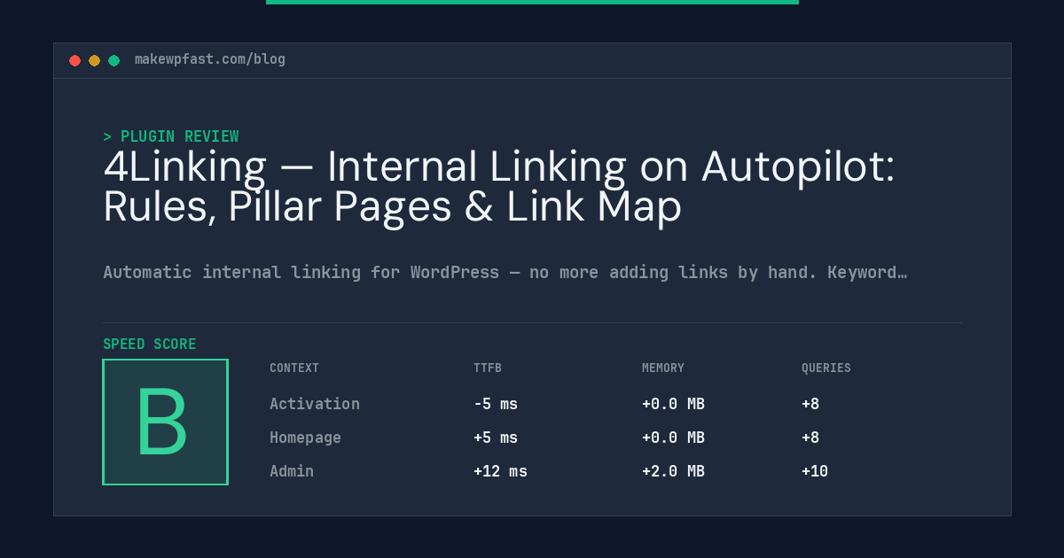Click the '+10' queries value
1064x558 pixels.
pos(815,471)
